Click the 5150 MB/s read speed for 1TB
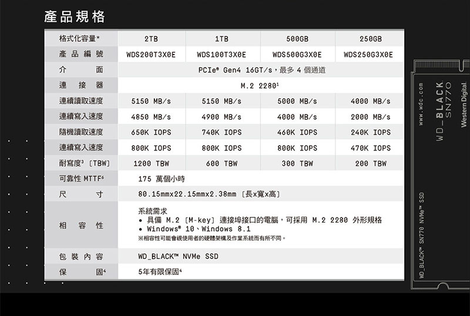Screen dimensions: 470x316 (221, 102)
